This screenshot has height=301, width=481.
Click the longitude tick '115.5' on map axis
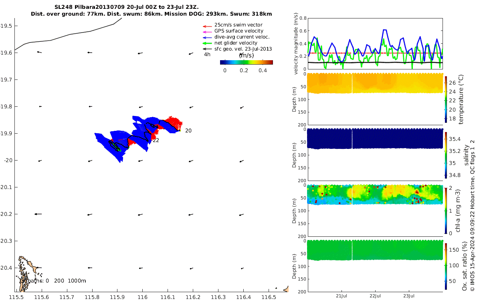point(16,297)
